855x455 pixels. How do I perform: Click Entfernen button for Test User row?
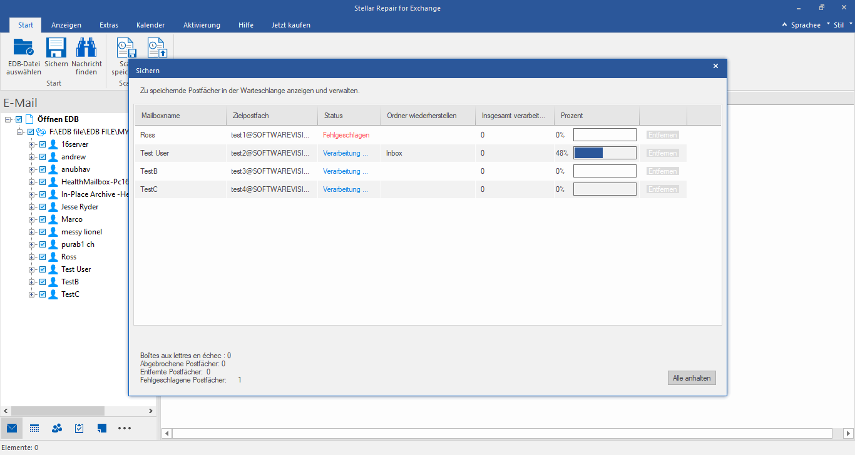coord(663,153)
